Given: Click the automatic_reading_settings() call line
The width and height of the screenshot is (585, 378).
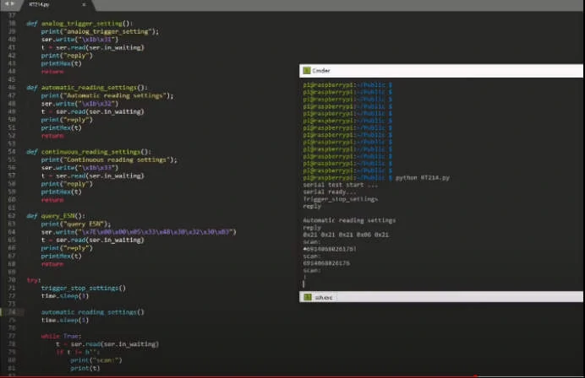Looking at the screenshot, I should (92, 312).
